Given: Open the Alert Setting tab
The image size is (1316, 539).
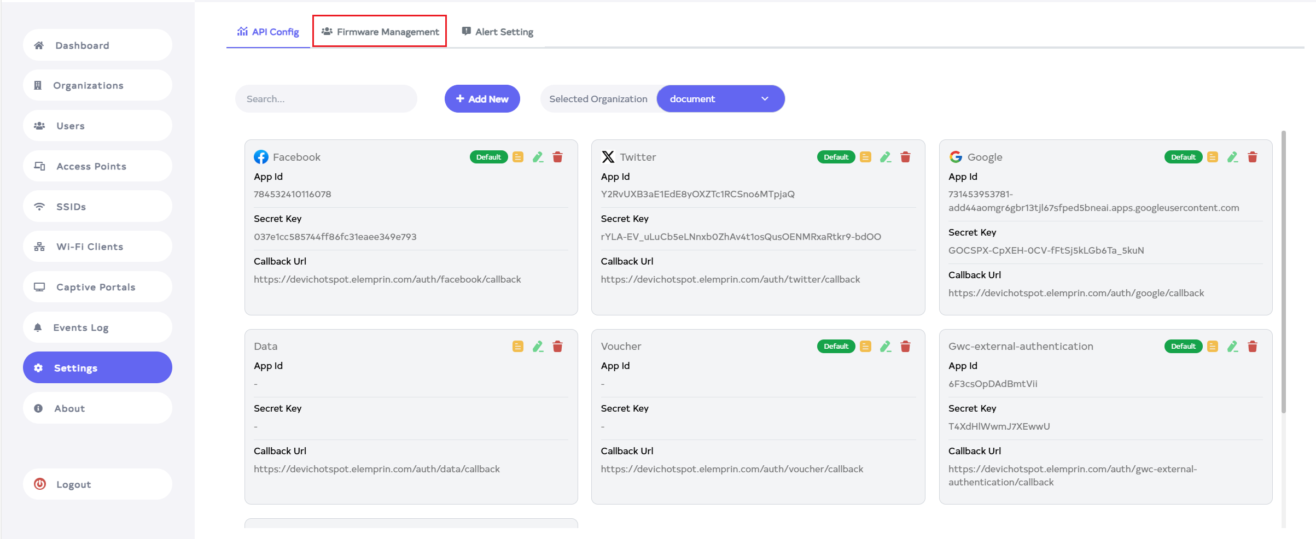Looking at the screenshot, I should point(497,32).
